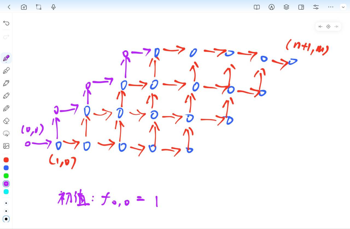Screen dimensions: 350x229
Task: Open the camera capture tool
Action: [x=24, y=7]
